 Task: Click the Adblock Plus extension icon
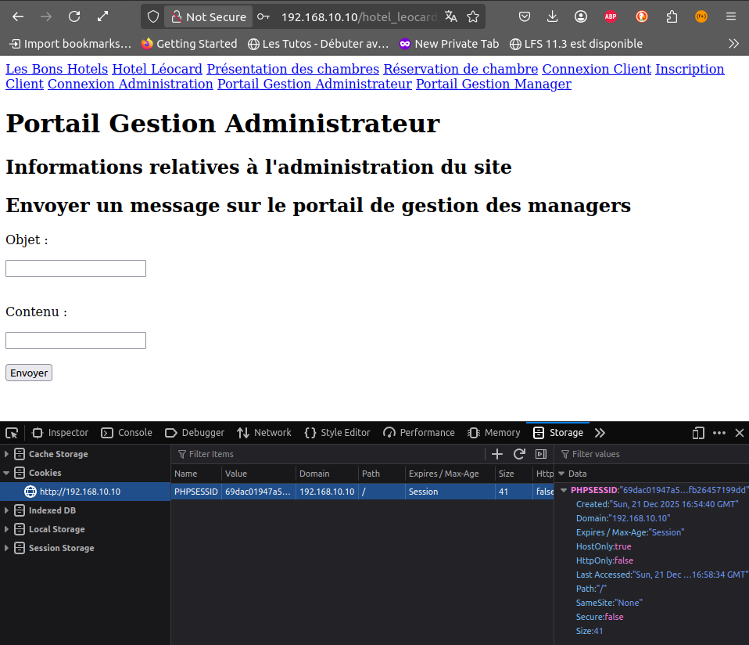coord(611,16)
